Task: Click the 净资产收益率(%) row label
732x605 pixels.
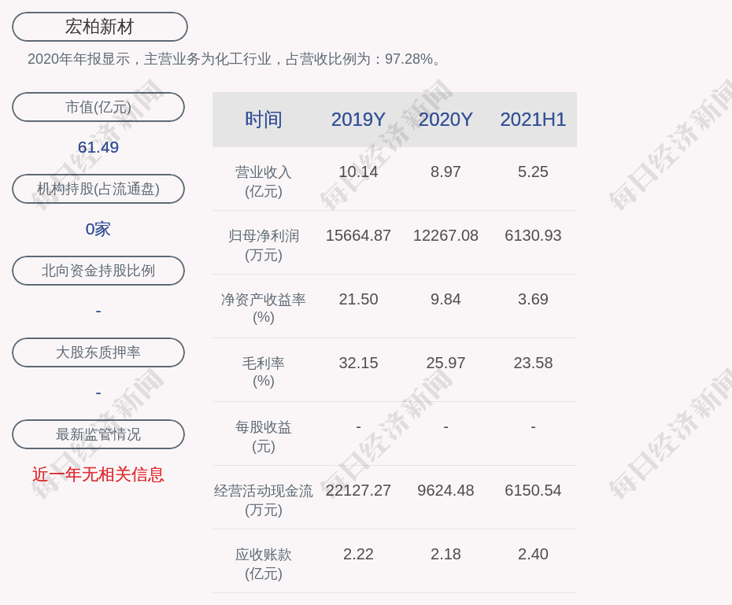Action: coord(264,308)
